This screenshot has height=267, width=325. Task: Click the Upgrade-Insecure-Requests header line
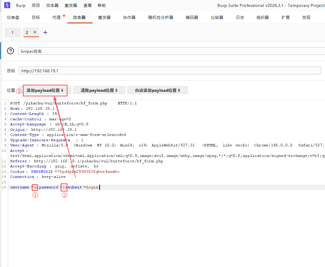point(47,140)
